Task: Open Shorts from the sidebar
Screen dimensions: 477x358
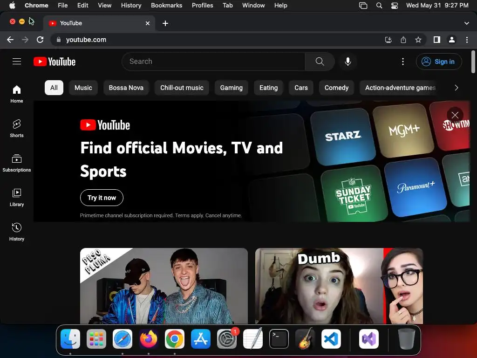Action: [17, 129]
